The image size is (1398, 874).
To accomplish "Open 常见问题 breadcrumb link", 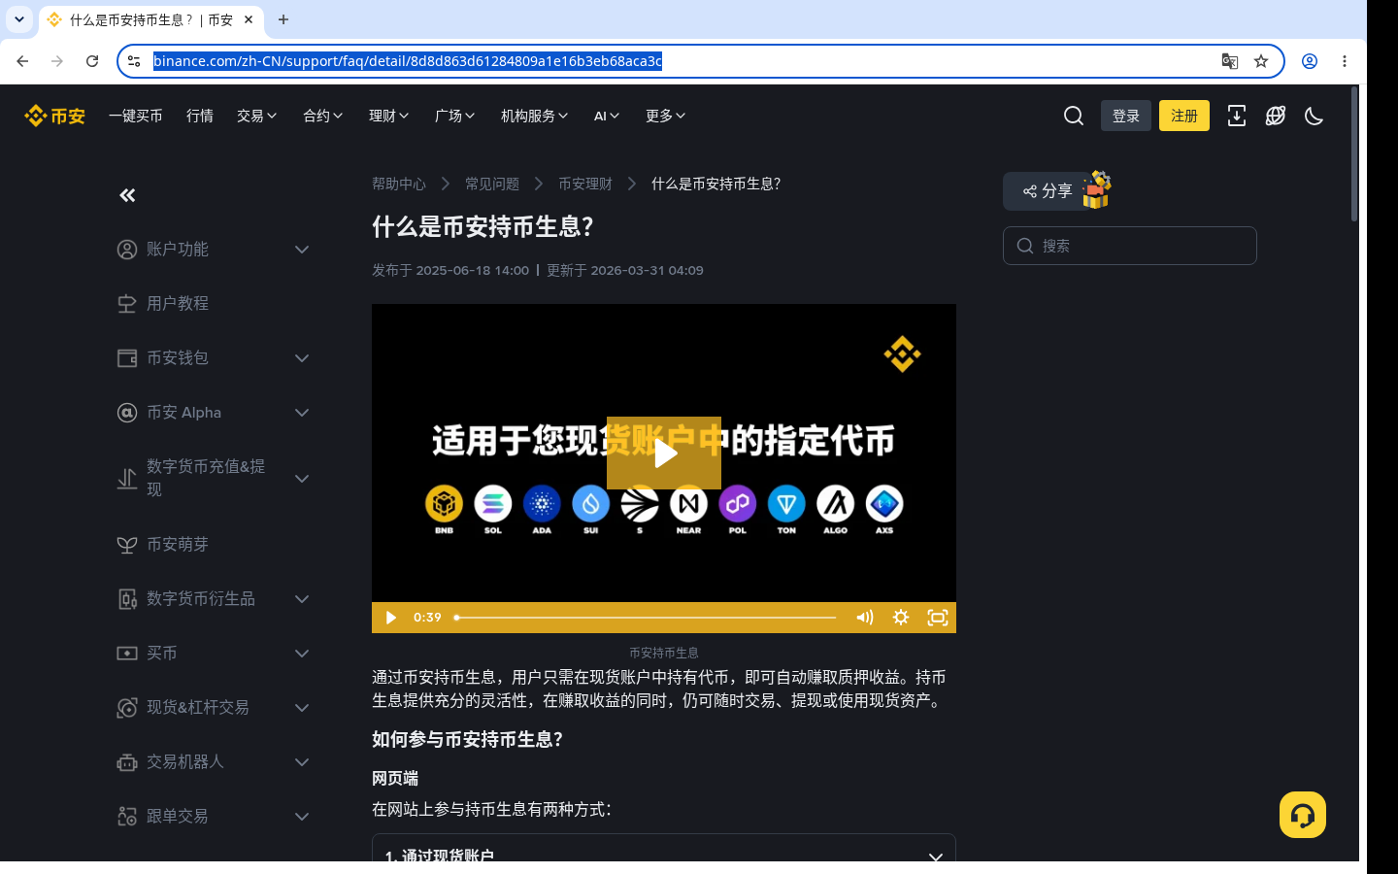I will click(x=492, y=184).
